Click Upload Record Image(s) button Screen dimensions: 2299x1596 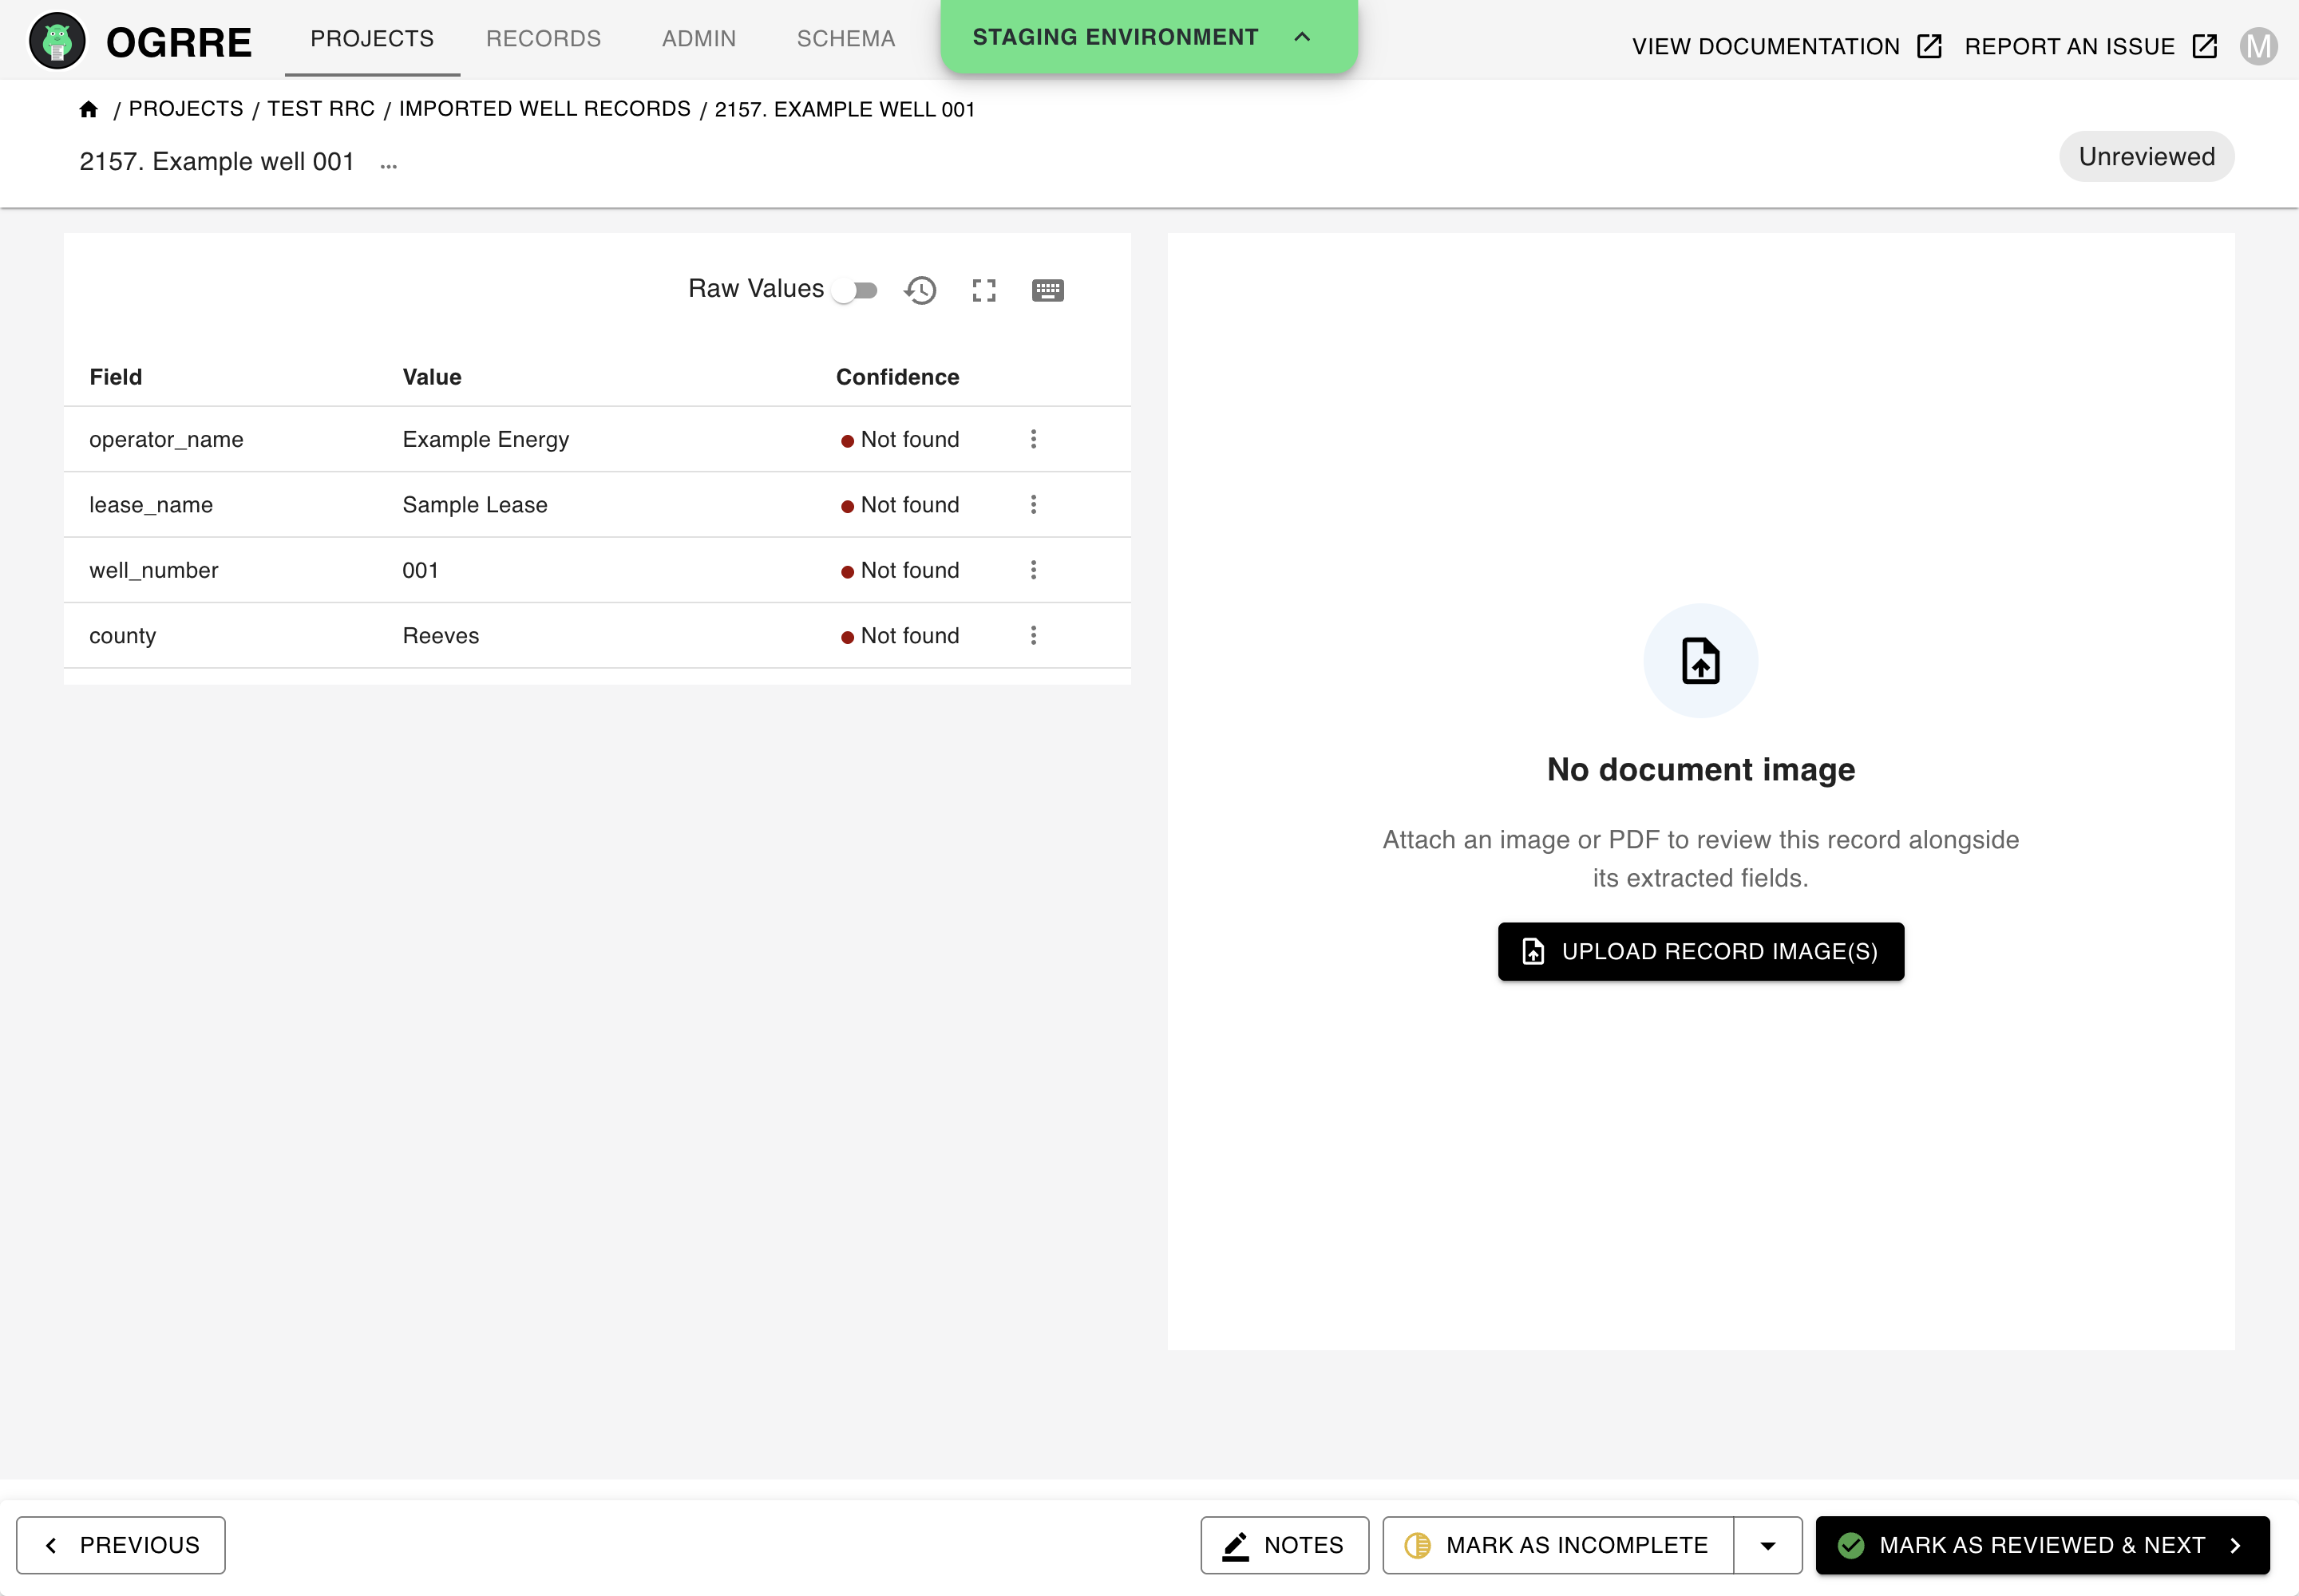[x=1701, y=951]
